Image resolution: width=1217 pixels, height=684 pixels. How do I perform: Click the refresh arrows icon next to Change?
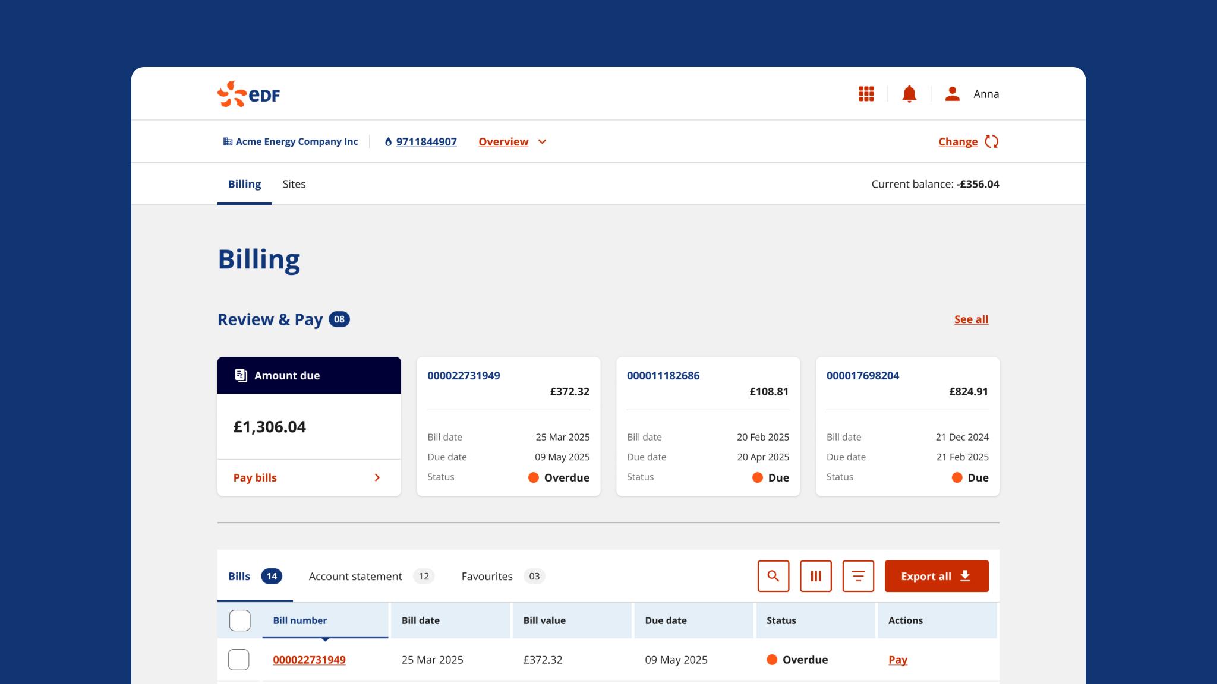[x=992, y=141]
